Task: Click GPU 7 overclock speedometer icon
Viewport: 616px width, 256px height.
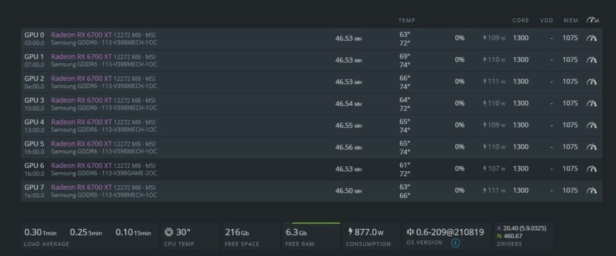Action: pos(591,190)
